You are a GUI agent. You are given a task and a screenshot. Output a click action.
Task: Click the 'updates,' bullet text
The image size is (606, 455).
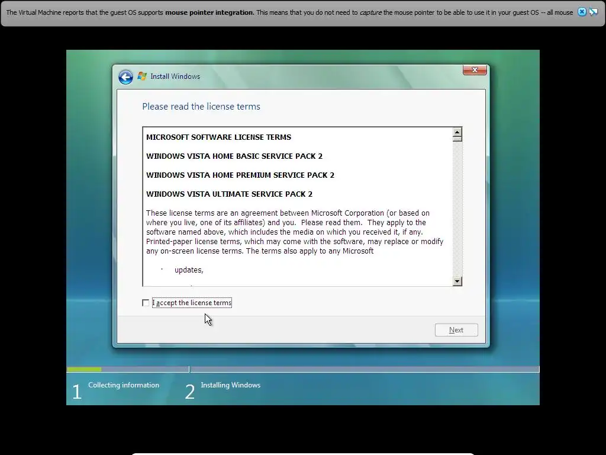189,270
